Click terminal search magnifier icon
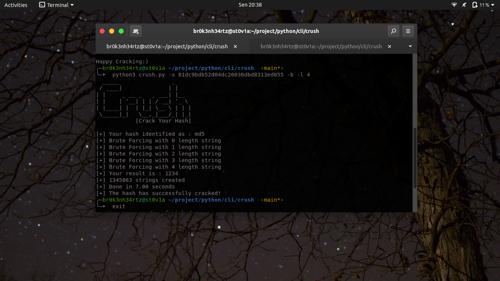 [x=393, y=31]
